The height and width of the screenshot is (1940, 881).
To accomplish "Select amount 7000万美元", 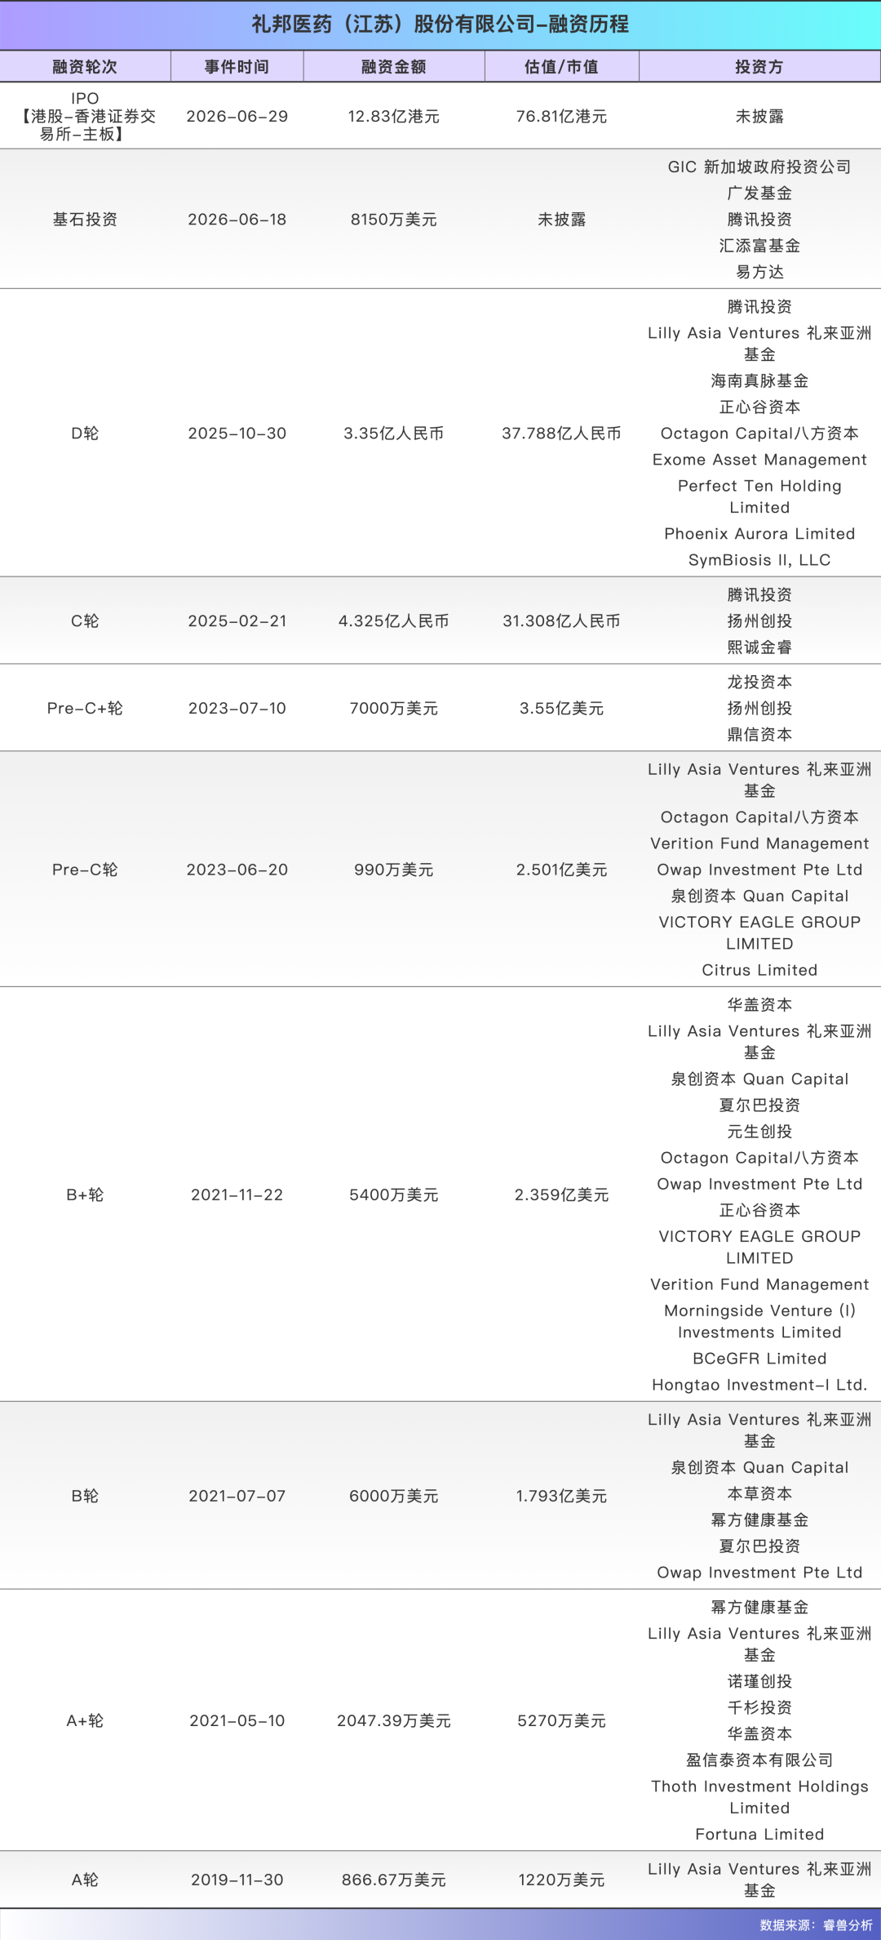I will pos(394,709).
